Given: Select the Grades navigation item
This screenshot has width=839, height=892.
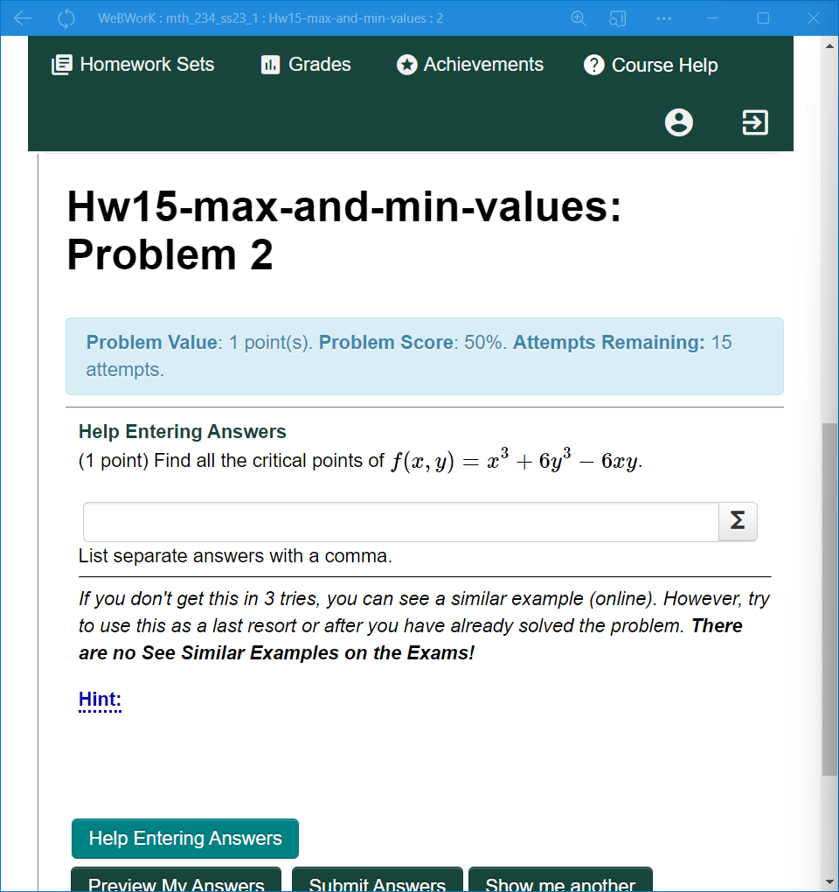Looking at the screenshot, I should point(305,64).
